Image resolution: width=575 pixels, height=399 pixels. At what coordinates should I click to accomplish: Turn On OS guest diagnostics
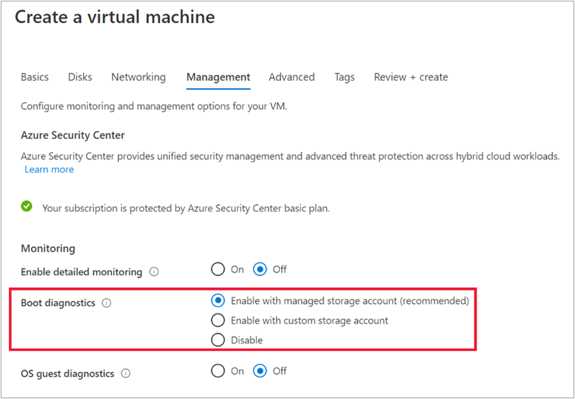(218, 370)
